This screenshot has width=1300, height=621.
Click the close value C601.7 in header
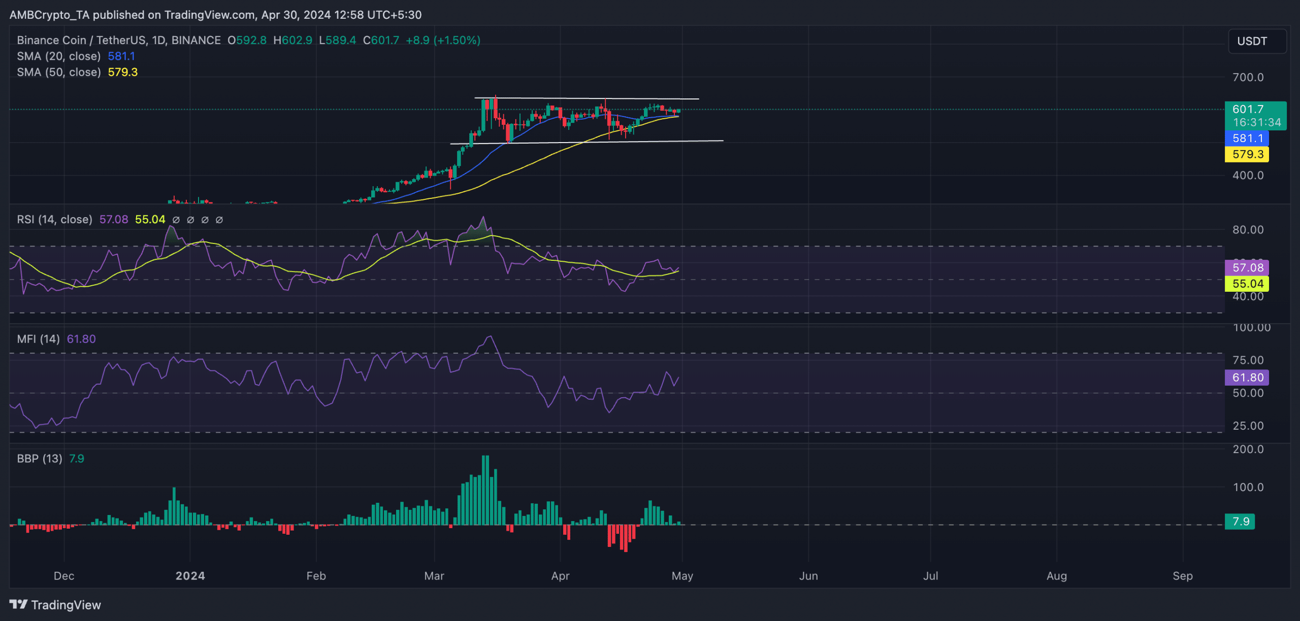click(381, 40)
